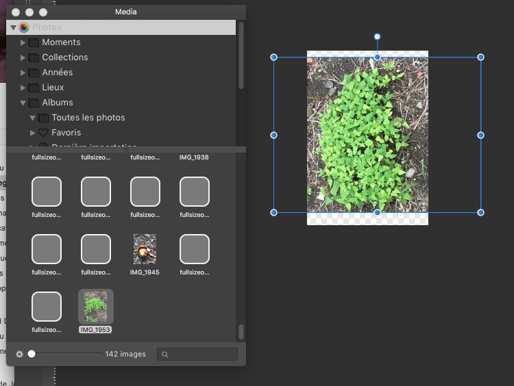The image size is (514, 386).
Task: Click the tree list scrollbar thumb
Action: tap(241, 55)
